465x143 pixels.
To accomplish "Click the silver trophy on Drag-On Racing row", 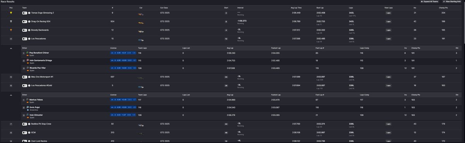I will click(11, 22).
